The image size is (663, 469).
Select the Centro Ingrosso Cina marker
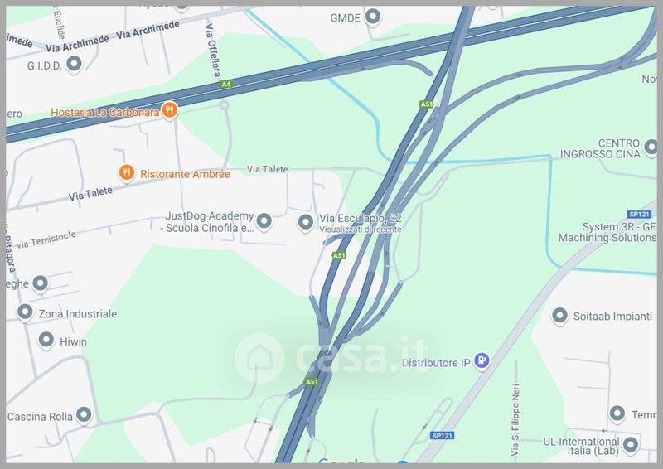[651, 147]
